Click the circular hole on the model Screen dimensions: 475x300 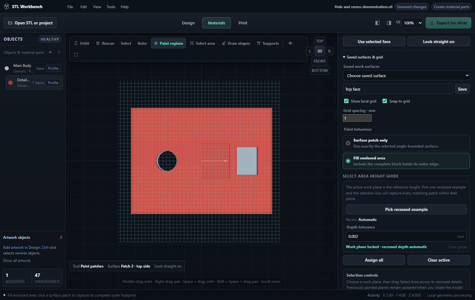pos(167,161)
